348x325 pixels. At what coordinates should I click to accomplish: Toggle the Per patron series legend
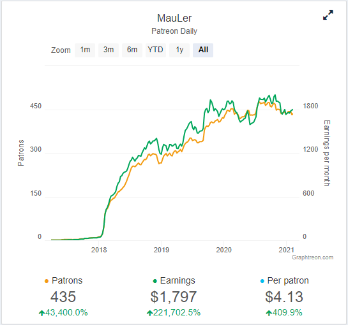[284, 280]
